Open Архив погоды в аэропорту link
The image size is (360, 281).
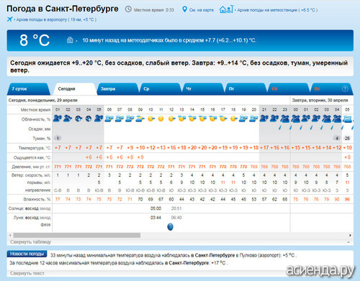coord(56,19)
